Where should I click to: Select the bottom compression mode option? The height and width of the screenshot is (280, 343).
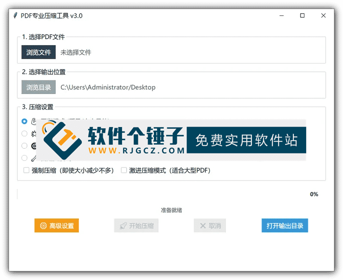click(x=24, y=158)
